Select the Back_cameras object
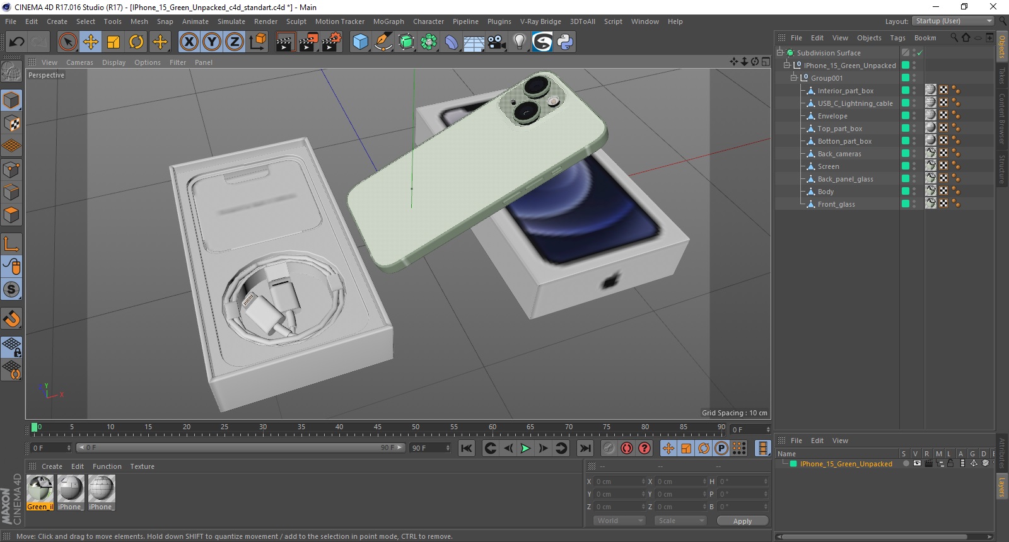This screenshot has height=542, width=1009. (839, 154)
